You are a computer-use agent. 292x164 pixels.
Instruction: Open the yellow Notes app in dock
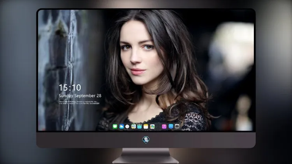(x=146, y=127)
